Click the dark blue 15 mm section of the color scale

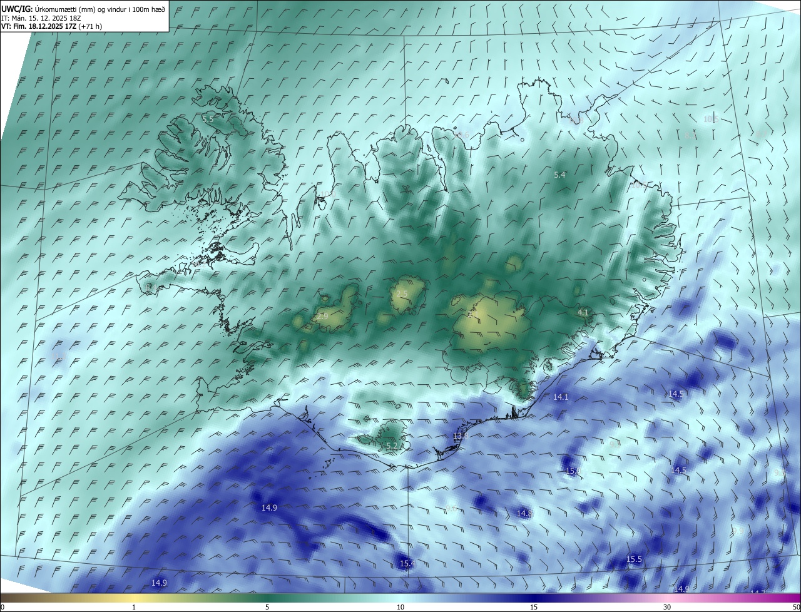[534, 598]
